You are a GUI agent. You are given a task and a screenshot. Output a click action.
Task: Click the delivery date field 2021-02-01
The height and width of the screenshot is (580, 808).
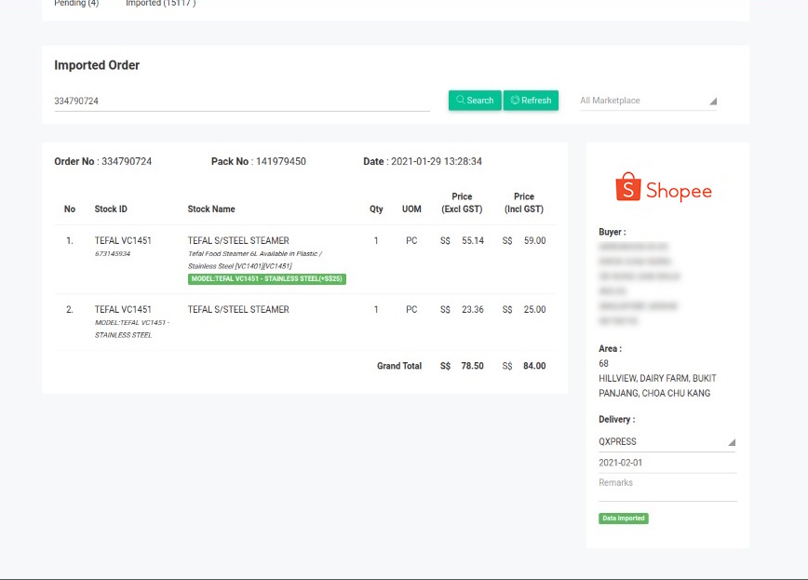pyautogui.click(x=667, y=463)
